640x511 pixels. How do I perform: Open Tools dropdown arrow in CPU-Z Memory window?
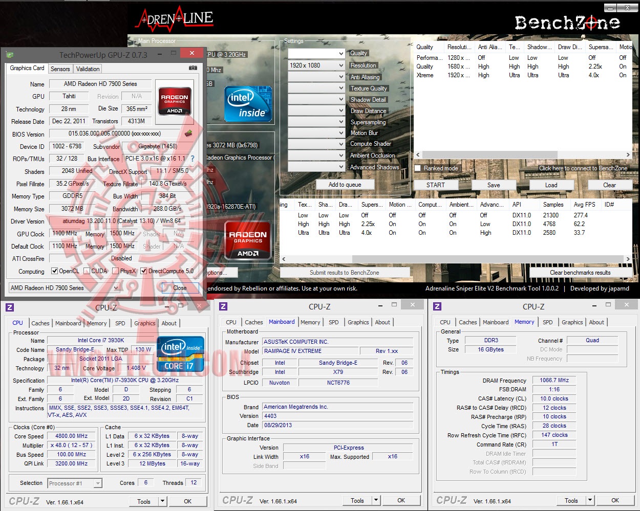590,500
